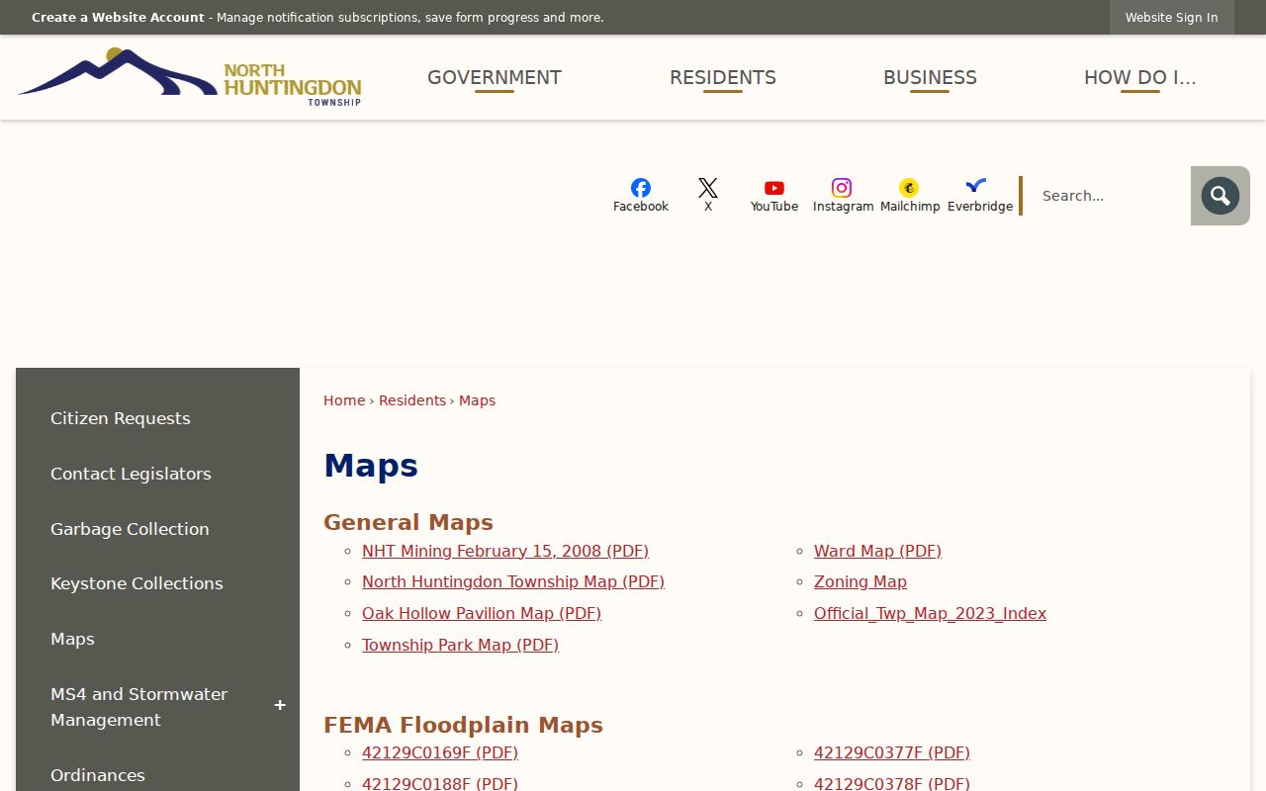Open floodplain map 42129C0188F PDF
Image resolution: width=1266 pixels, height=791 pixels.
pos(440,784)
